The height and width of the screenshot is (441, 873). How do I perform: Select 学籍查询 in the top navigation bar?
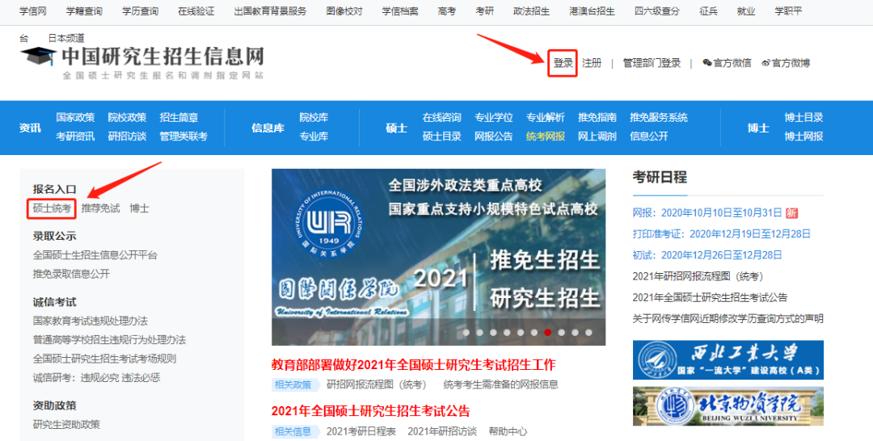(x=84, y=11)
